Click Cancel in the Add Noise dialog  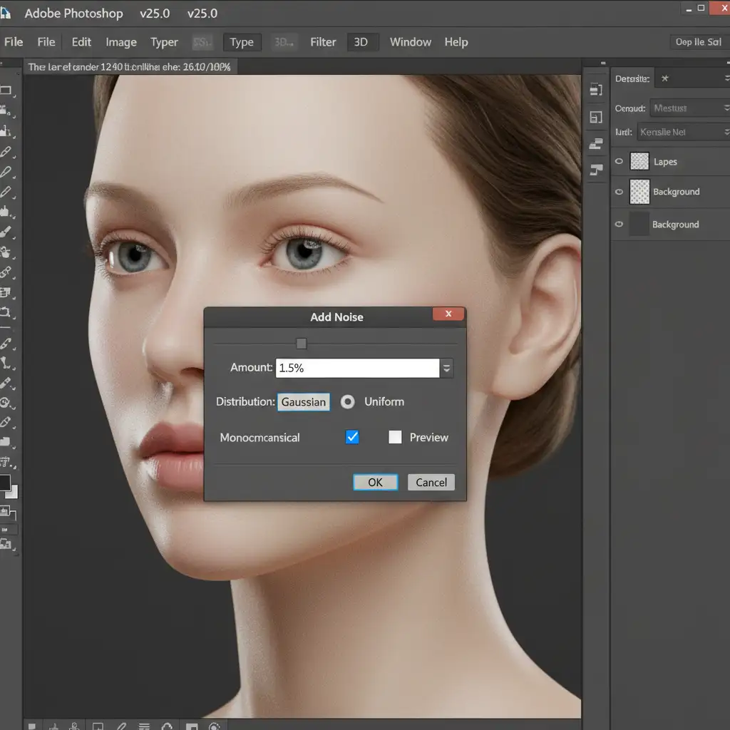431,483
